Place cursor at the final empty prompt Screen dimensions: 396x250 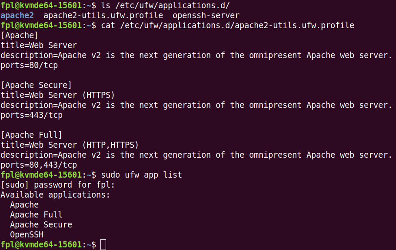(x=103, y=245)
